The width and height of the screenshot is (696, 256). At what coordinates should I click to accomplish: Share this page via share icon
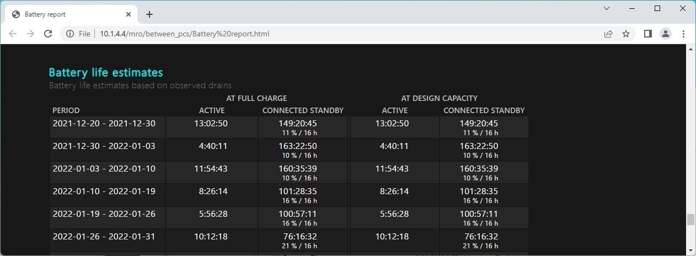point(608,34)
